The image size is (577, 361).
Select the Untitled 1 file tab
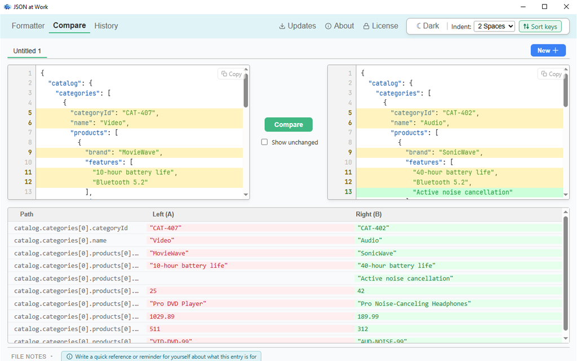coord(27,51)
